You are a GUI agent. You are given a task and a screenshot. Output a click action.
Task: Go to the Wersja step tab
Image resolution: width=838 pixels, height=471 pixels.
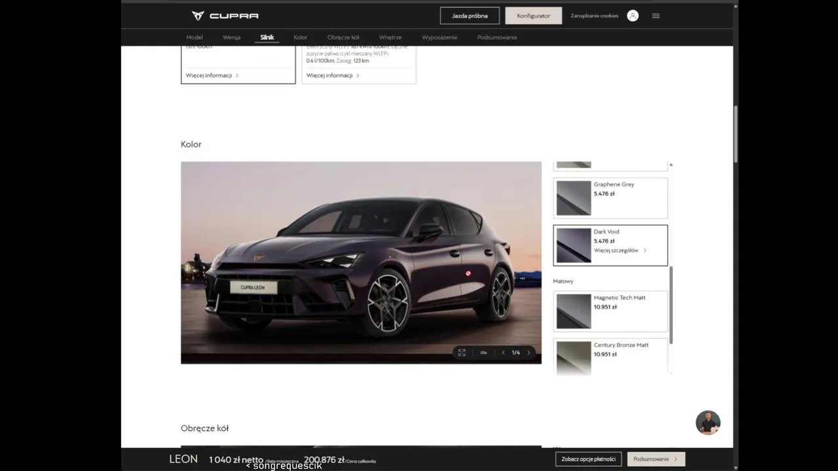[x=232, y=37]
